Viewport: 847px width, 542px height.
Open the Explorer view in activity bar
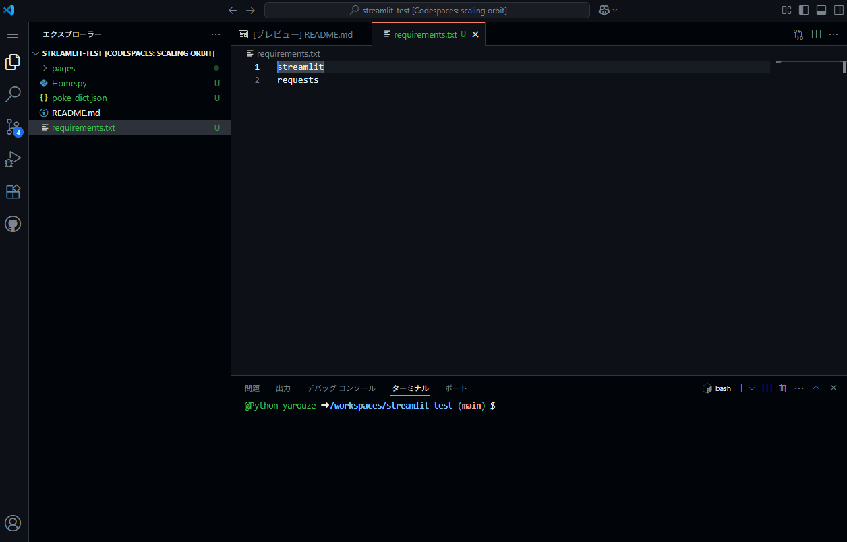click(x=13, y=62)
